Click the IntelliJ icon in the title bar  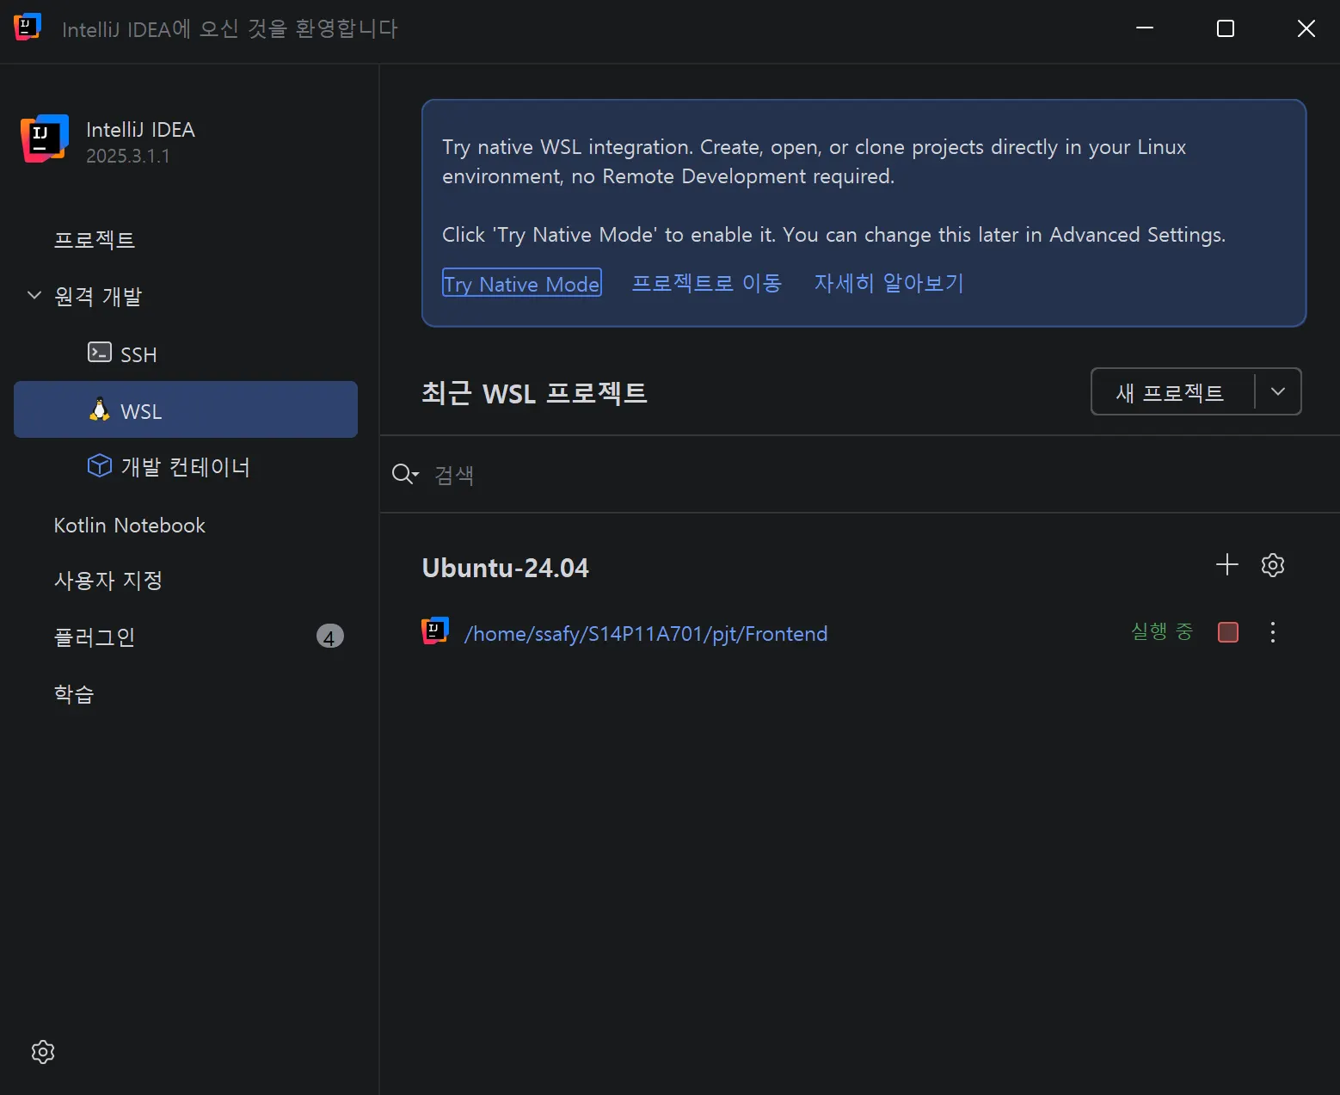coord(28,27)
